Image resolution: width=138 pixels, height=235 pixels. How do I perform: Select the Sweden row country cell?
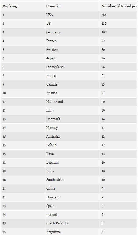coord(72,50)
